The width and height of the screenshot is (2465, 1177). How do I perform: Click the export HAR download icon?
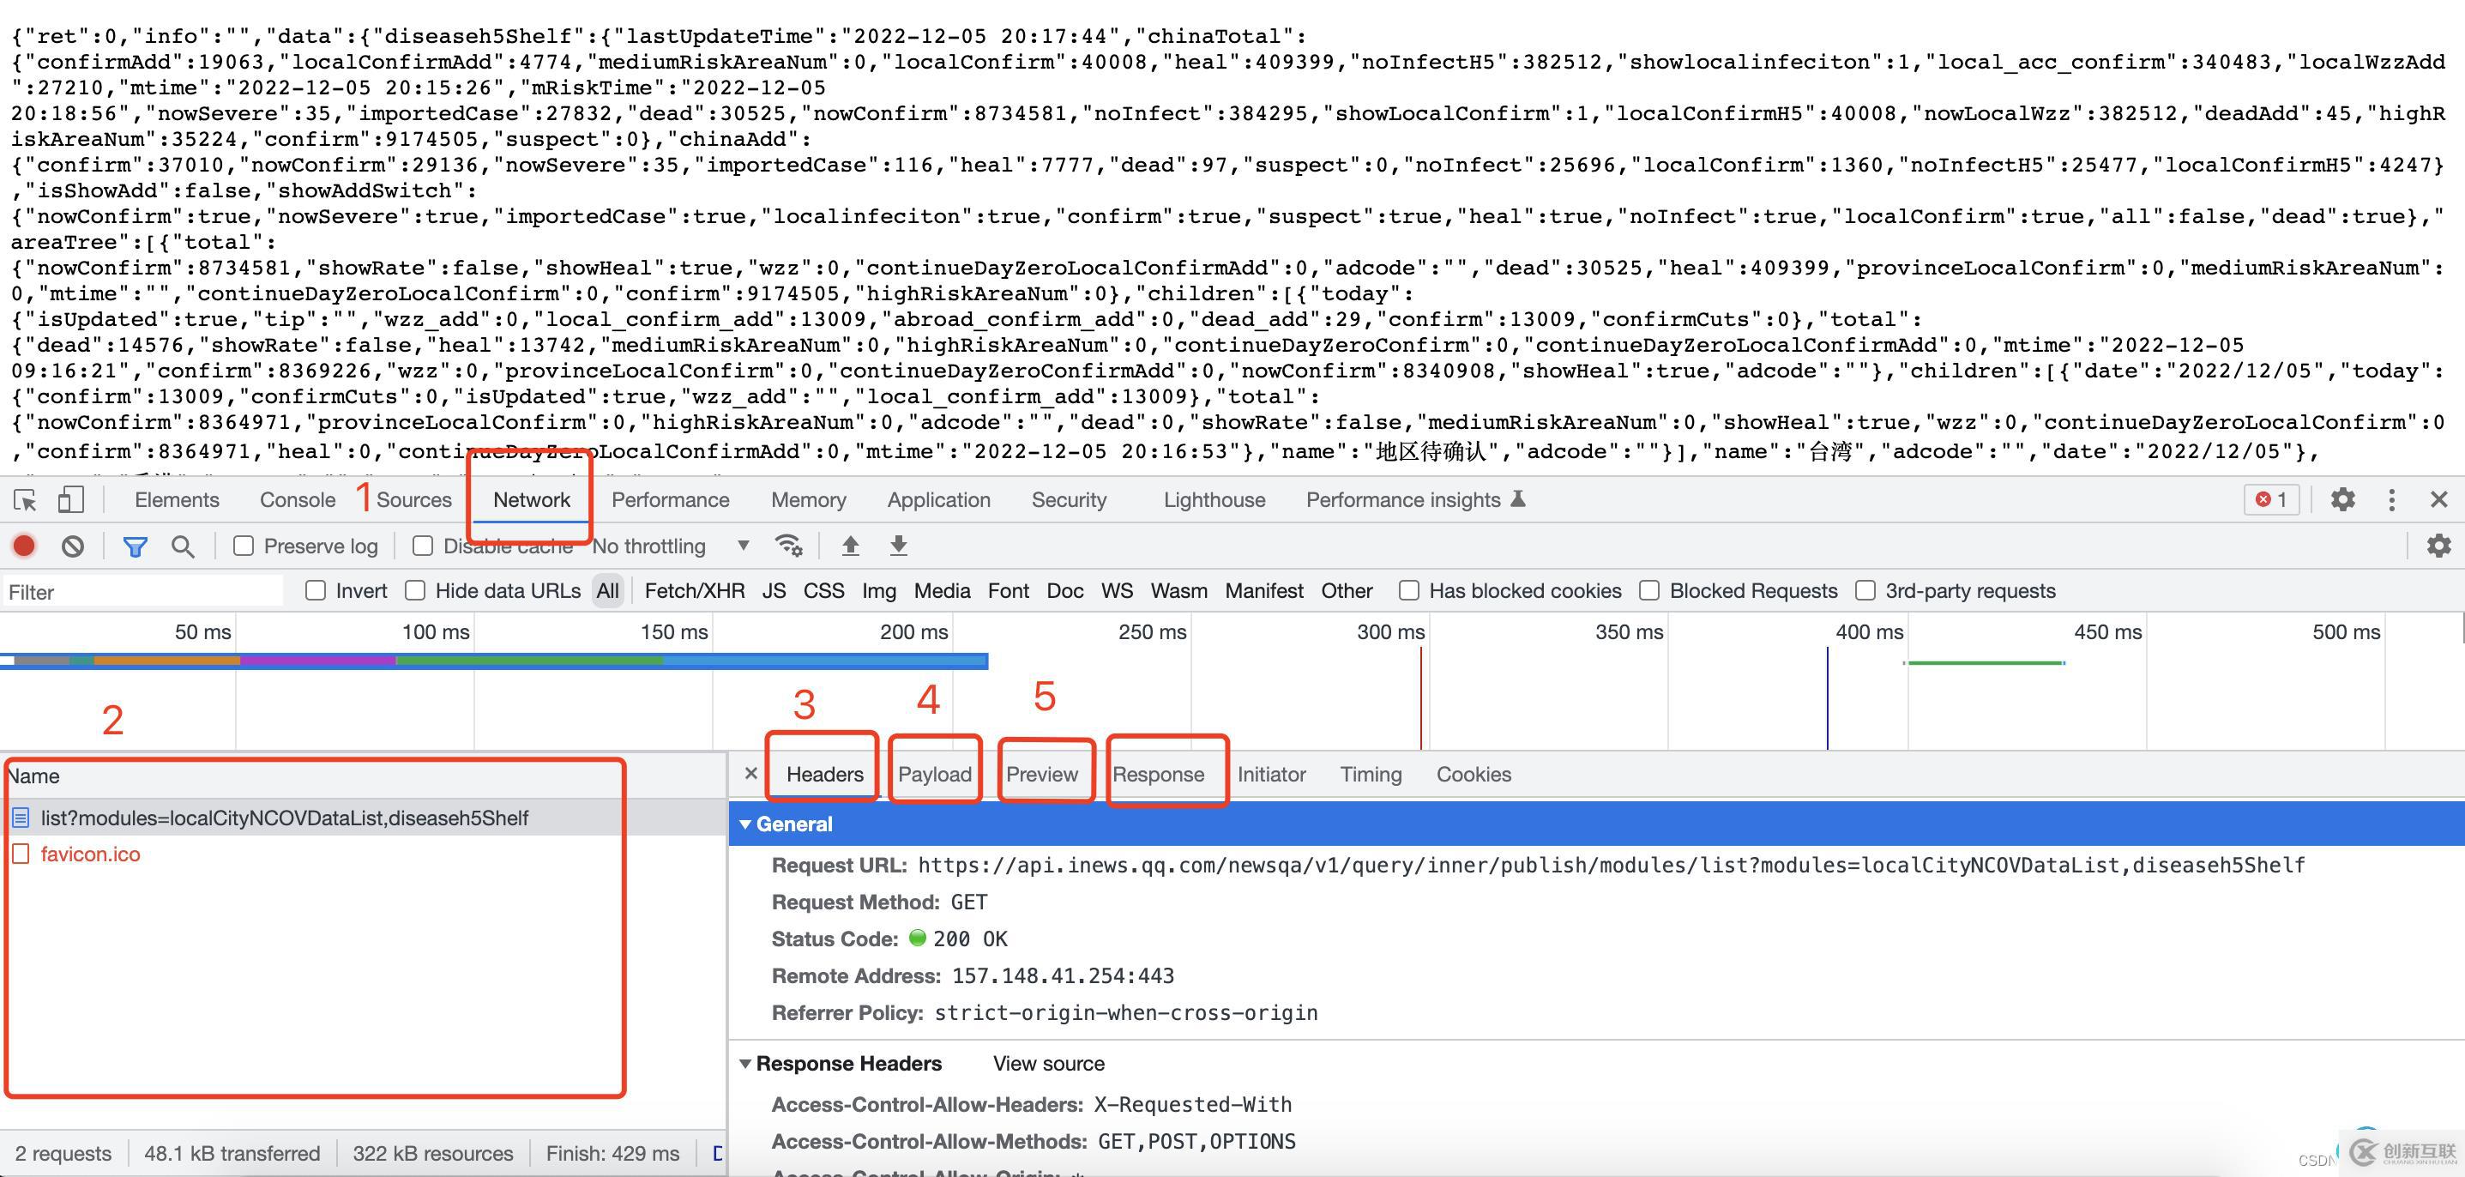click(898, 546)
